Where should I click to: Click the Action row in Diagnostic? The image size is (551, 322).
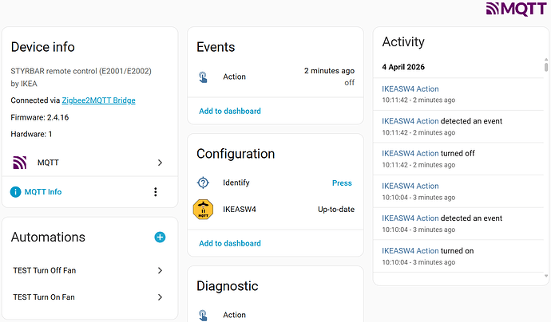(275, 315)
